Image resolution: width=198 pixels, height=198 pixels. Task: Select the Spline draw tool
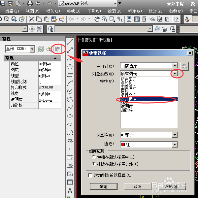70,108
